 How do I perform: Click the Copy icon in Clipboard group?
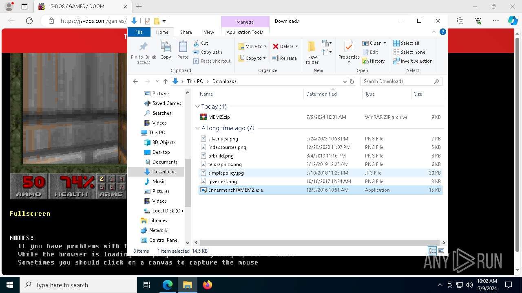[x=166, y=46]
